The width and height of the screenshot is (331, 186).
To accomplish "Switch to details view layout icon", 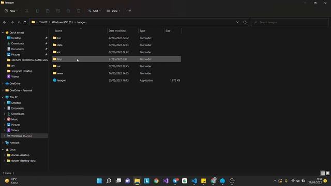I will (x=323, y=173).
